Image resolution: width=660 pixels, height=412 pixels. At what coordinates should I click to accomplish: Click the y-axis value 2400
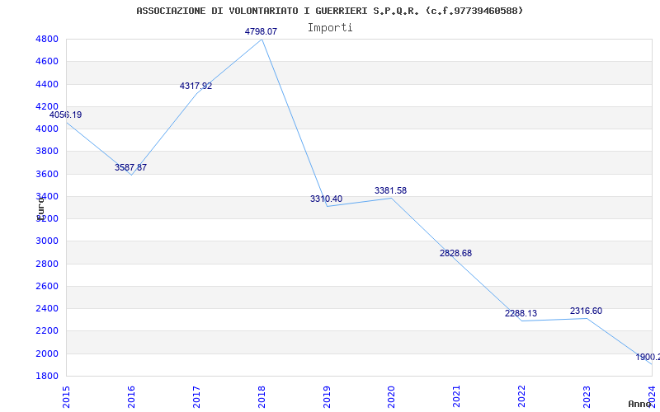(47, 308)
